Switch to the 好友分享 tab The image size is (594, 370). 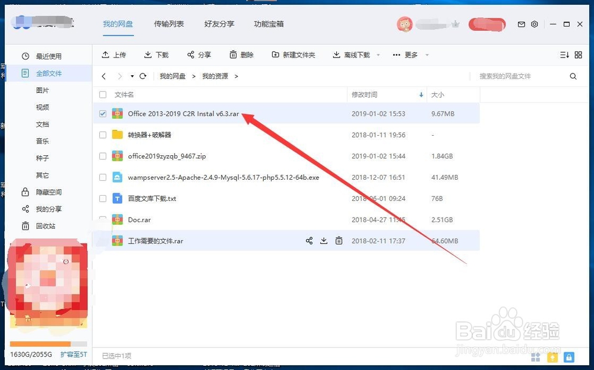point(219,24)
